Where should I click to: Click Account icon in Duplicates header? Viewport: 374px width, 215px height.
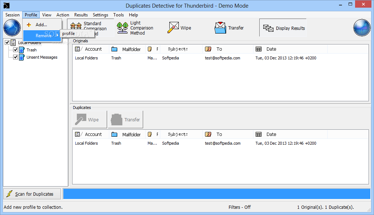(78, 134)
